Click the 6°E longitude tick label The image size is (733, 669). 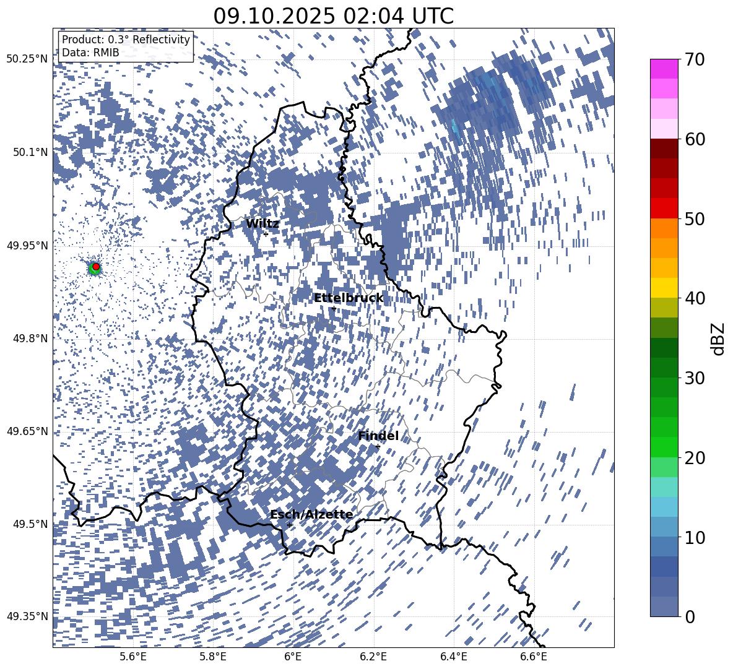(293, 657)
